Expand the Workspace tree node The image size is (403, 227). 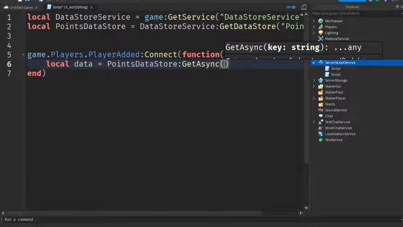pyautogui.click(x=314, y=21)
